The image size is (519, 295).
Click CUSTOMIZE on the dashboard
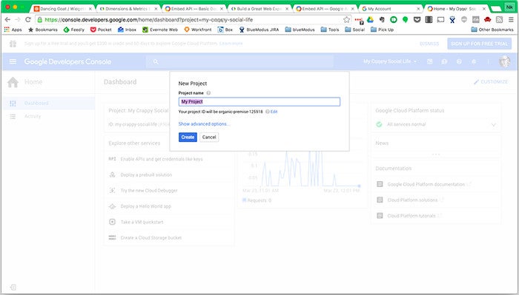point(491,81)
